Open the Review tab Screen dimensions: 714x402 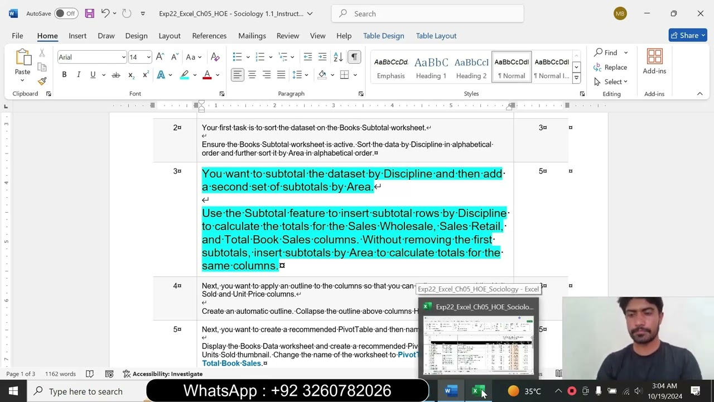pyautogui.click(x=288, y=36)
